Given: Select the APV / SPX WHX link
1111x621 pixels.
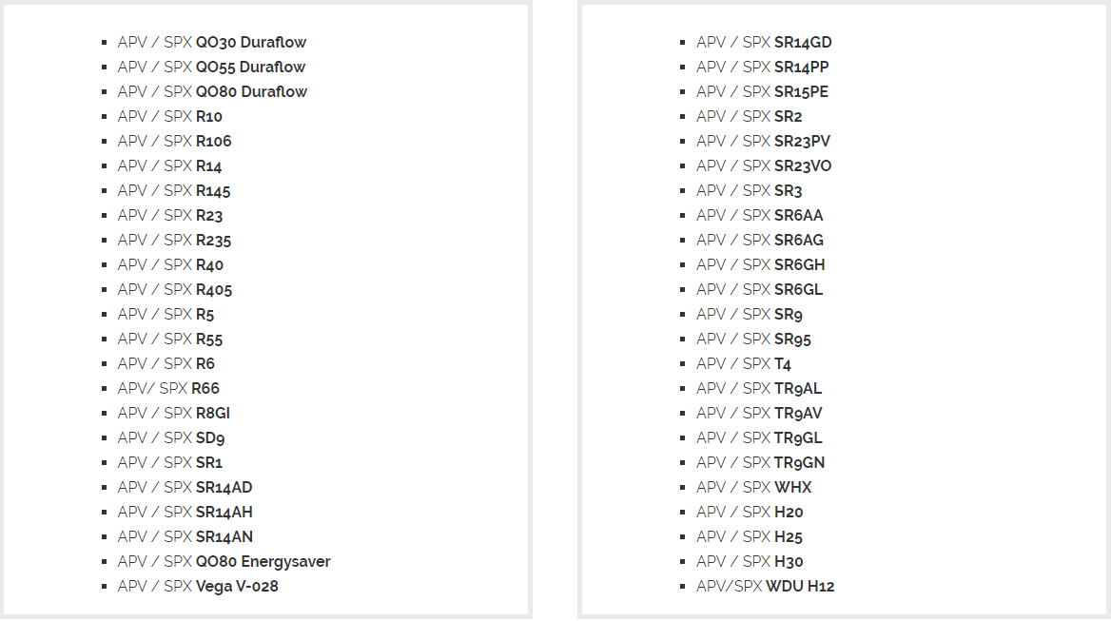Looking at the screenshot, I should click(x=754, y=488).
